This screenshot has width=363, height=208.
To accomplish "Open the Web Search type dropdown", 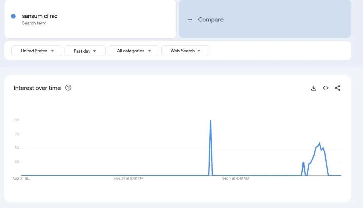I will pos(185,51).
